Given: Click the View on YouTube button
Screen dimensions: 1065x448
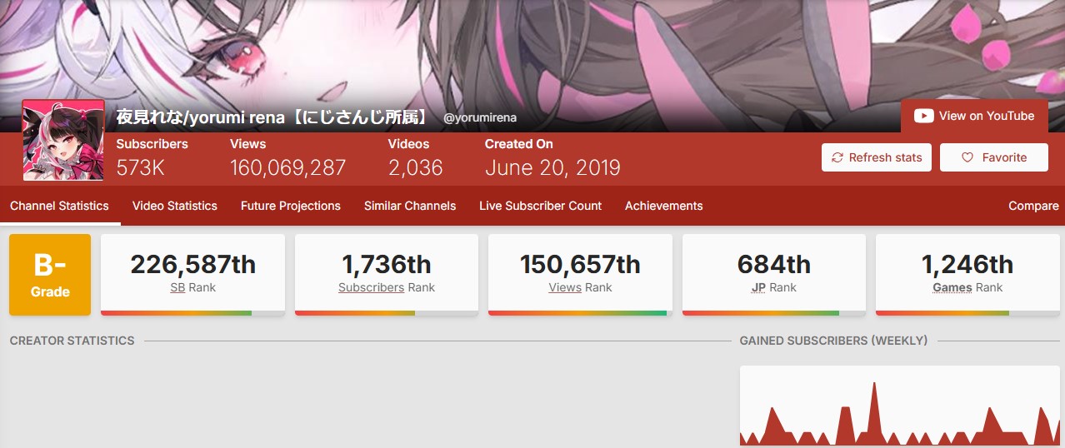Looking at the screenshot, I should pyautogui.click(x=974, y=117).
